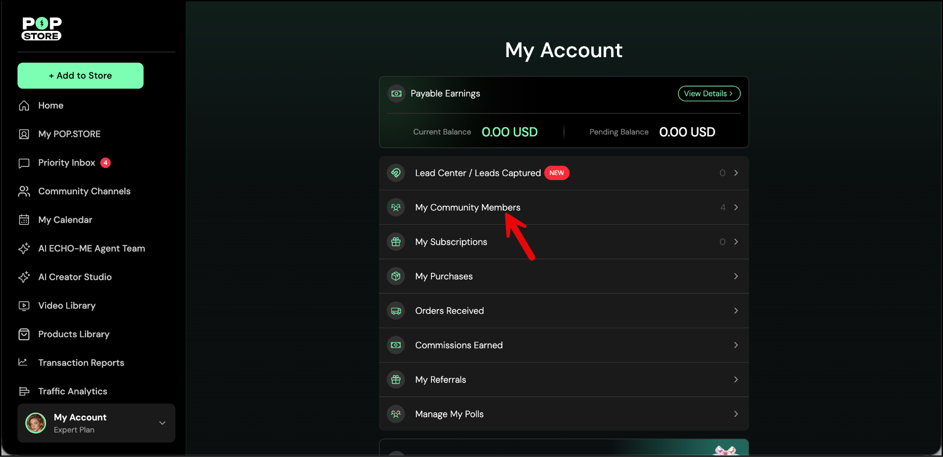Click the Lead Center magnet icon
Viewport: 943px width, 457px height.
coord(396,173)
